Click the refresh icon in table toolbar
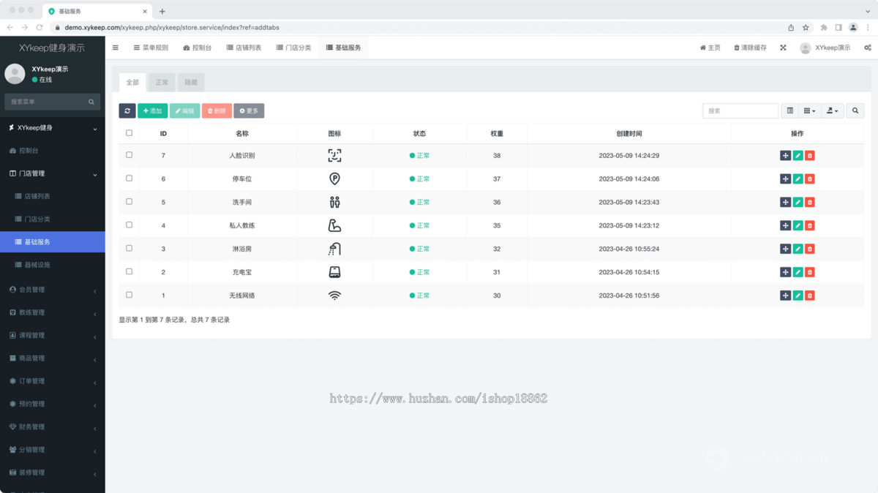The width and height of the screenshot is (878, 493). [127, 111]
